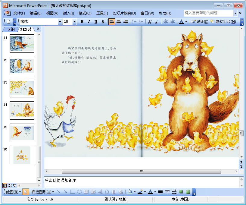Apply Line Color brush
This screenshot has width=246, height=205.
(x=140, y=192)
